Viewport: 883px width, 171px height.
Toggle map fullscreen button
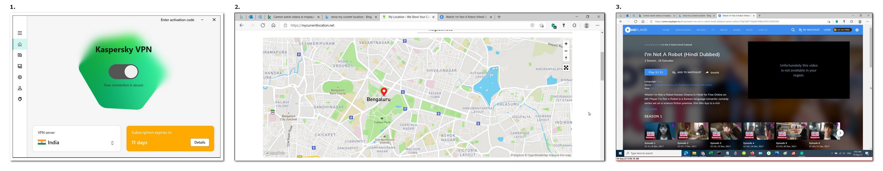[x=566, y=67]
